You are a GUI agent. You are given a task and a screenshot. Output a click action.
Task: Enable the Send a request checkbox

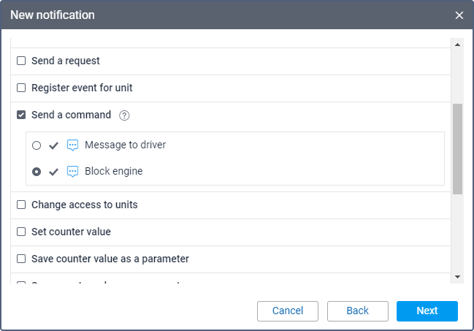pos(21,61)
